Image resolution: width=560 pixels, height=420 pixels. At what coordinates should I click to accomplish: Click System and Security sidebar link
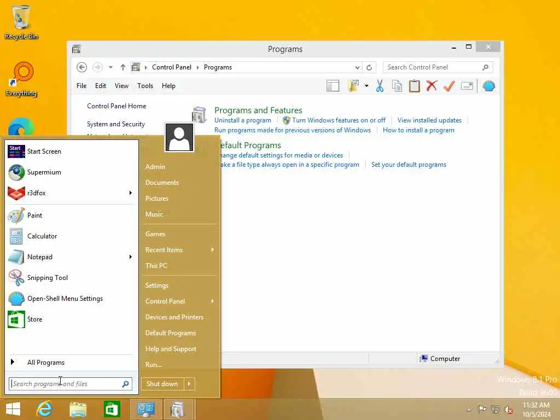[x=116, y=124]
